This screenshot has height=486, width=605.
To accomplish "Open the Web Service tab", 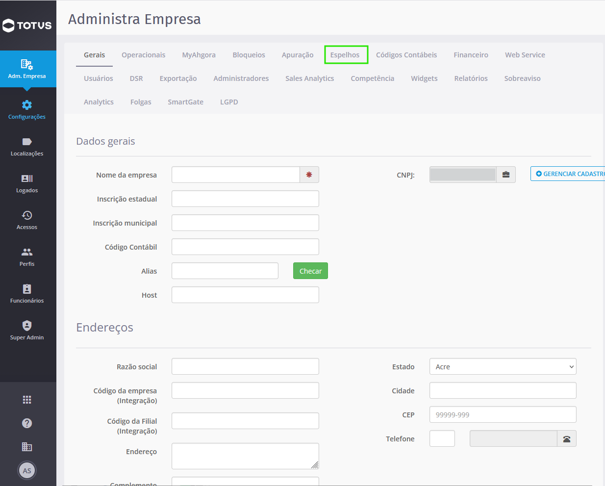I will (525, 55).
